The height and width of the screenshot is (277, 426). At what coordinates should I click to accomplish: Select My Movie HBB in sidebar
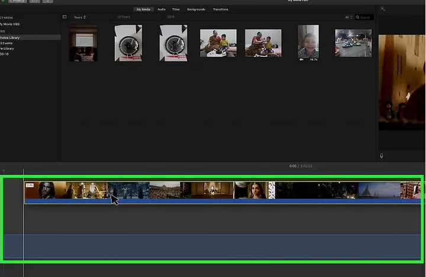point(10,24)
